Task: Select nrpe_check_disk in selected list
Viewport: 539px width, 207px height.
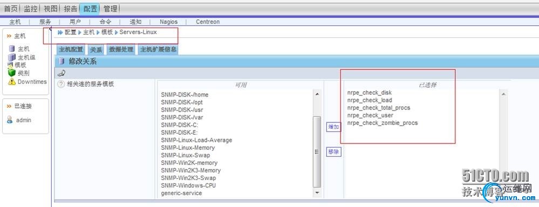Action: pos(369,93)
